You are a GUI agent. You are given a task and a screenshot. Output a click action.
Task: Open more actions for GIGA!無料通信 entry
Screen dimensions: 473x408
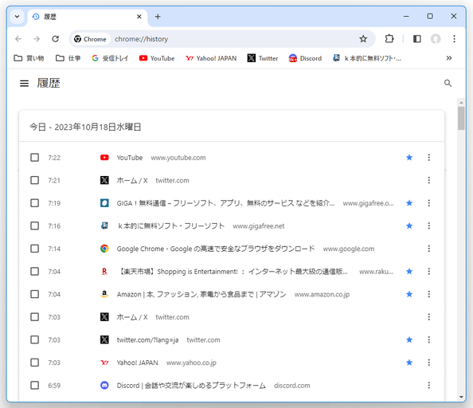428,203
